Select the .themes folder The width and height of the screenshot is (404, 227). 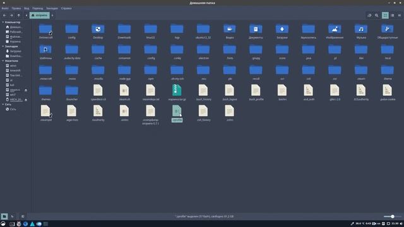point(45,93)
